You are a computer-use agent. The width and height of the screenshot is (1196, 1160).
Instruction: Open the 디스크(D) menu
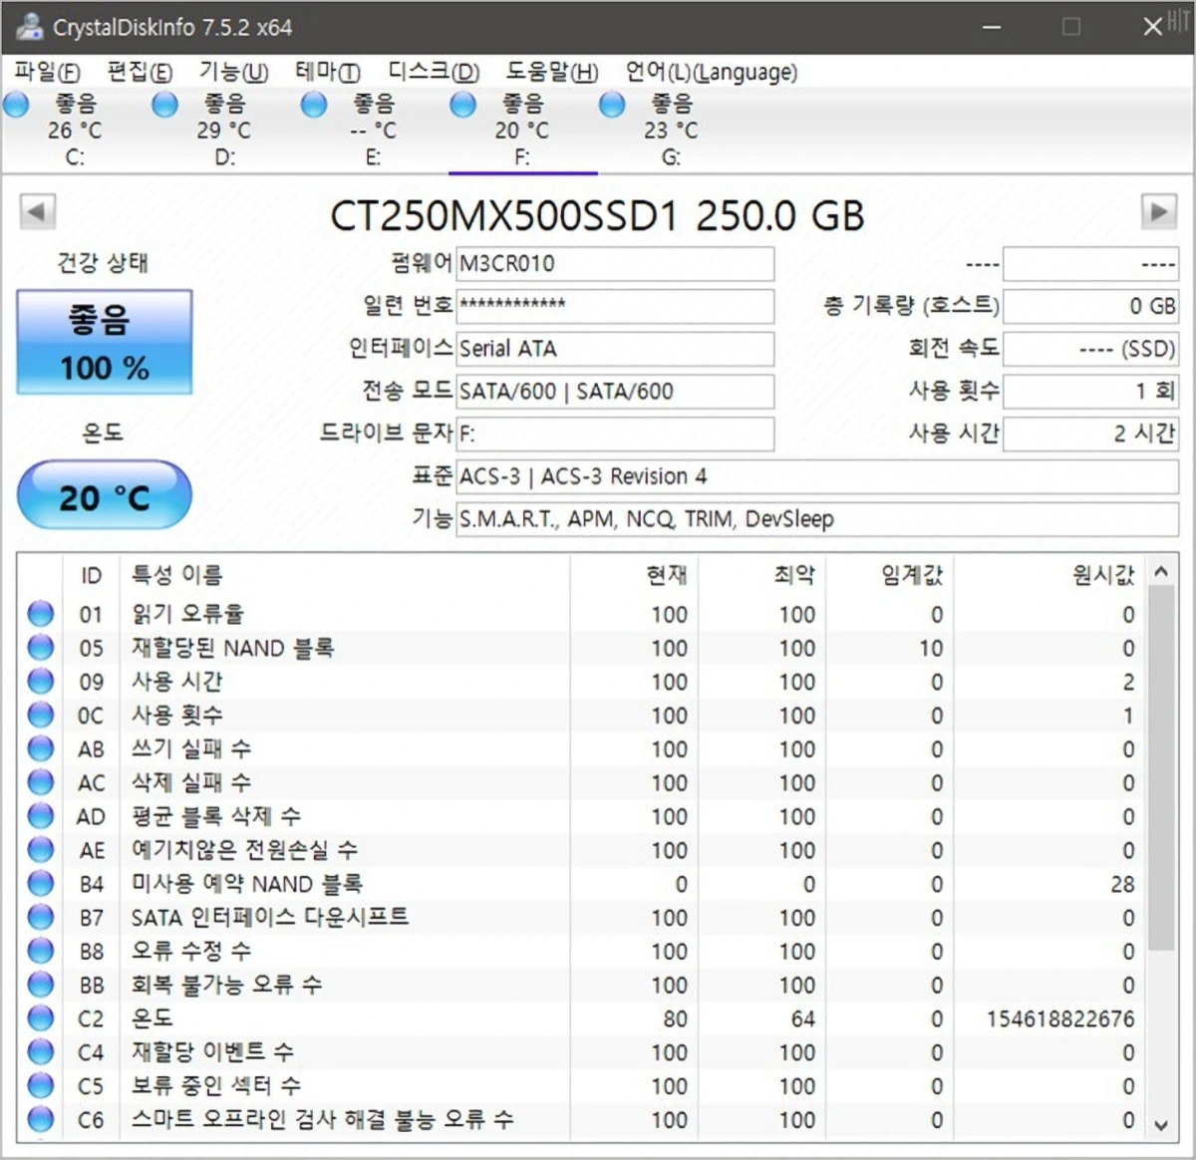coord(434,72)
